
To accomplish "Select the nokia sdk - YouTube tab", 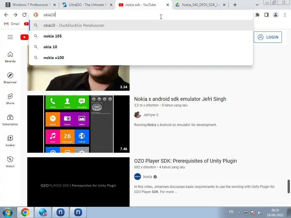I will (144, 5).
